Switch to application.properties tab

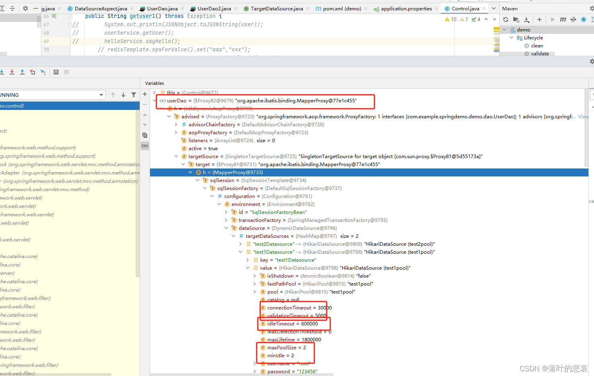pyautogui.click(x=406, y=8)
